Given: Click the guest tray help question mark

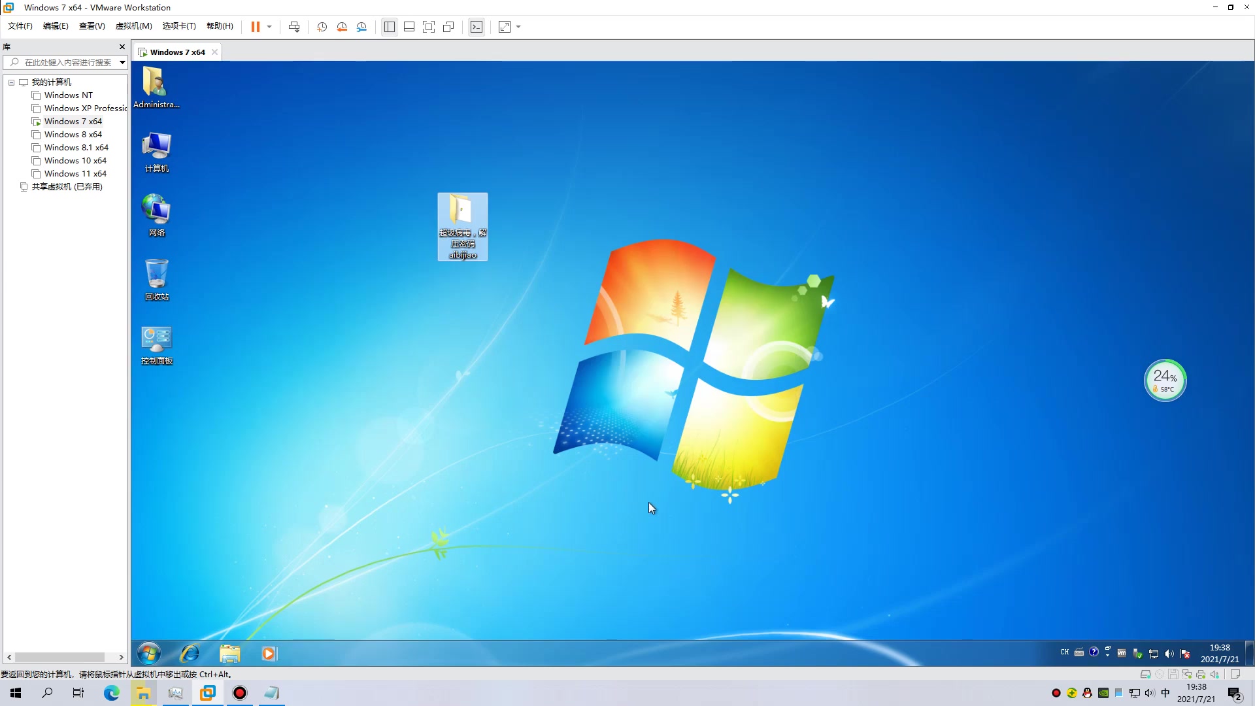Looking at the screenshot, I should tap(1094, 652).
